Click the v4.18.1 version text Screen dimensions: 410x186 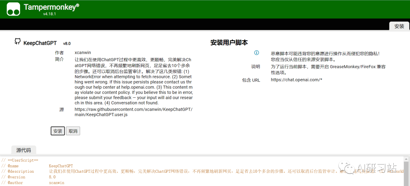coord(50,14)
